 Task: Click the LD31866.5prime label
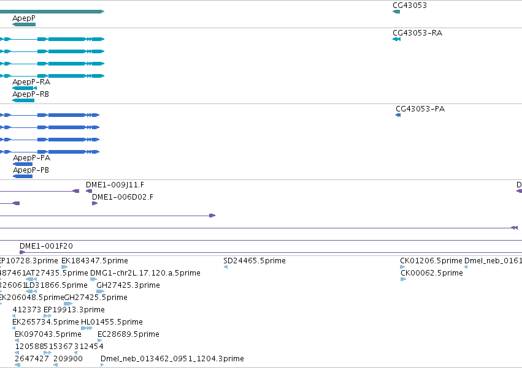56,285
